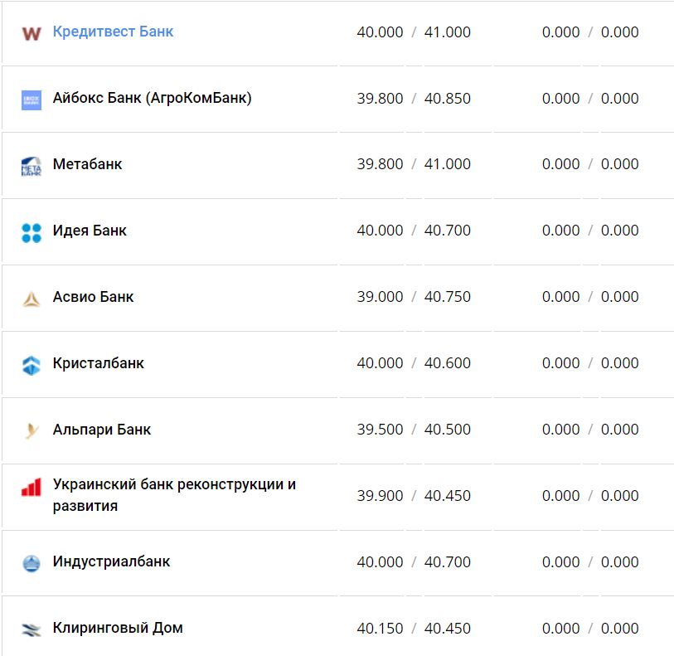Click the Кредитвест Банк logo icon
The width and height of the screenshot is (674, 656).
pos(31,33)
